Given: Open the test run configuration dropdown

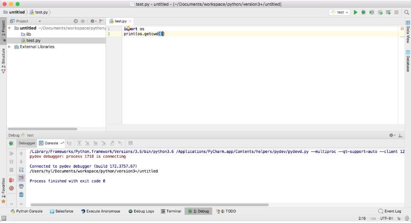Looking at the screenshot, I should click(340, 12).
